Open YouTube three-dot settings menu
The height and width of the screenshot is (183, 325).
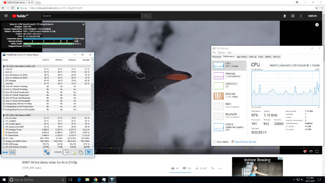tap(301, 16)
